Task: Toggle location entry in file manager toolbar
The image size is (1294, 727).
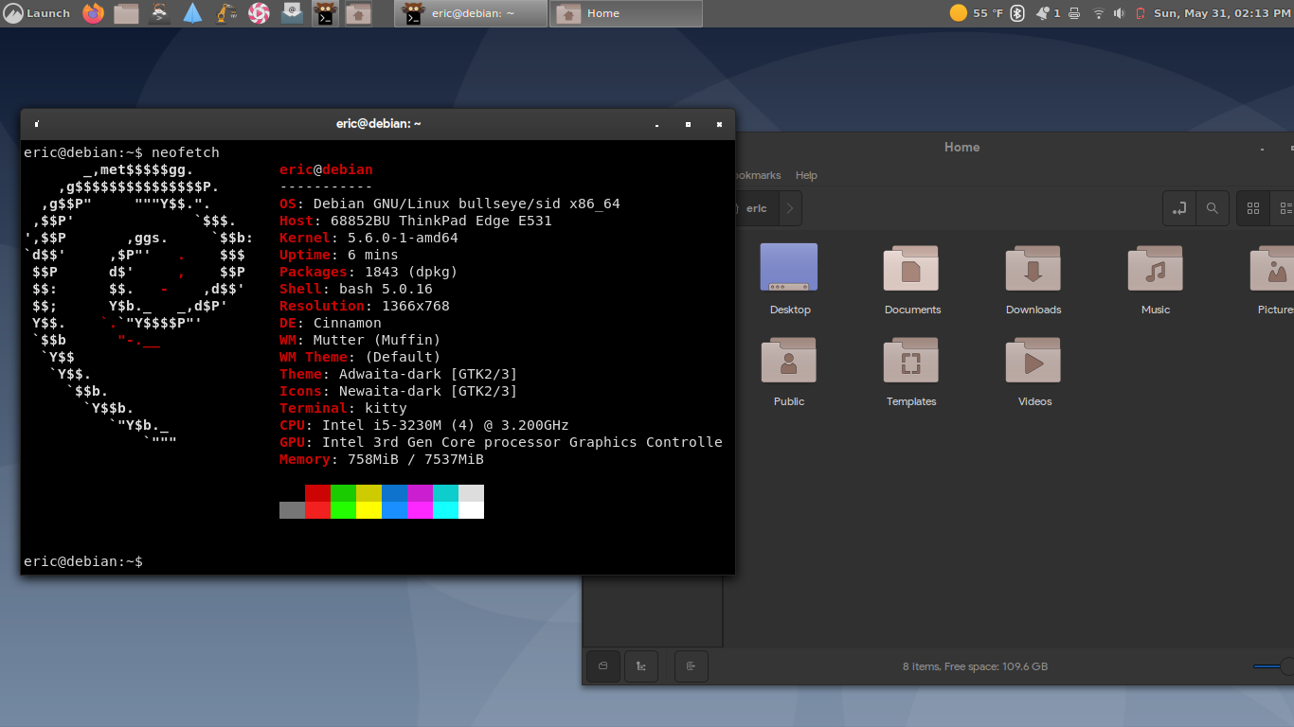Action: [1179, 208]
